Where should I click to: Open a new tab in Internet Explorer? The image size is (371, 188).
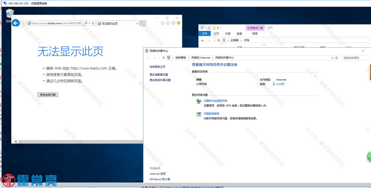pos(143,23)
